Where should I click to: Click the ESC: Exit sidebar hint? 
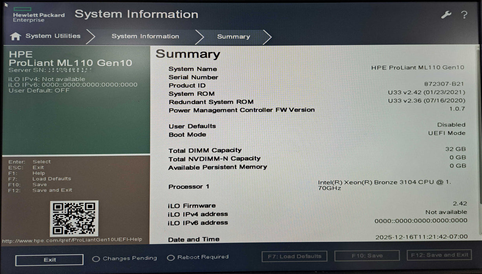(x=26, y=168)
